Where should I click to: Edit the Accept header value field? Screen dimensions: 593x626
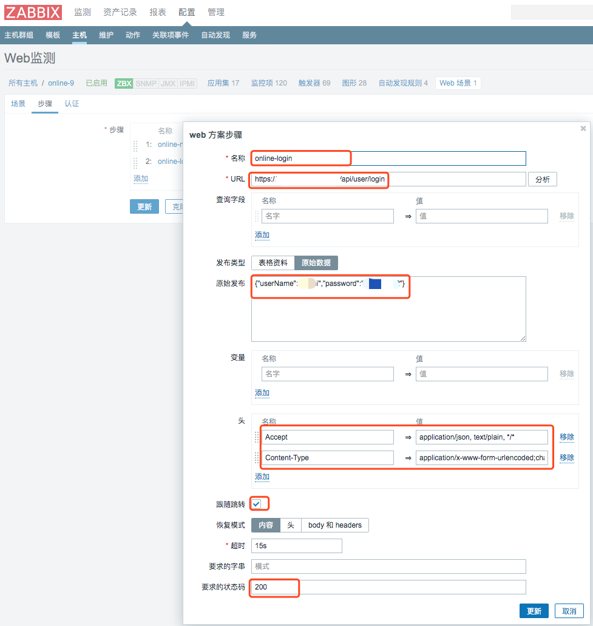pos(482,437)
